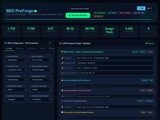Screen dimensions: 160x120
Task: Open the Seasonal Relevance dropdown
Action: pos(16,100)
